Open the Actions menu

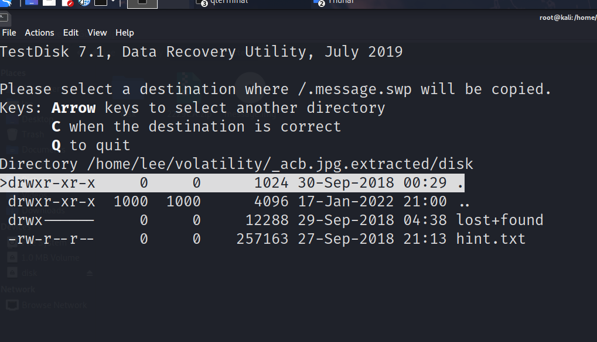point(39,33)
